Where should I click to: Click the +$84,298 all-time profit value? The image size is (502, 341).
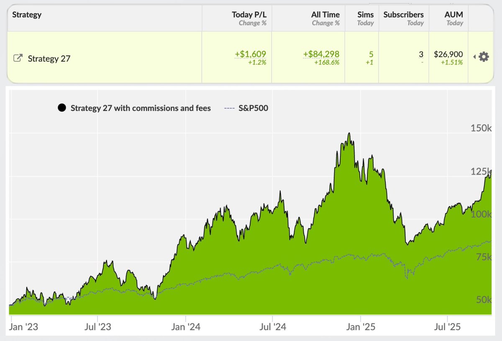[x=322, y=54]
